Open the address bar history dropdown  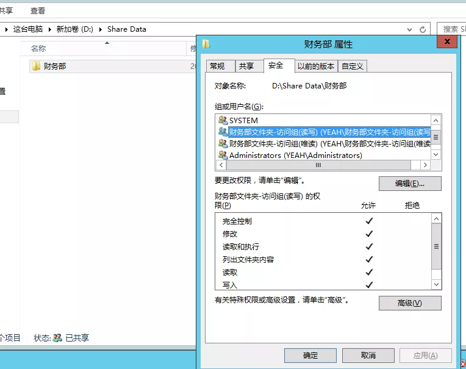408,29
